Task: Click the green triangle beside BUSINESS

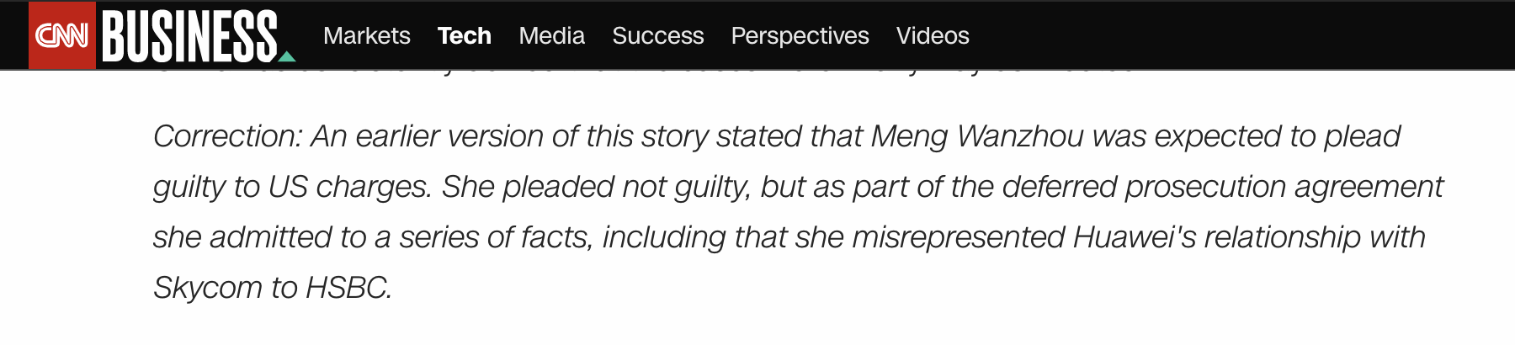Action: tap(287, 56)
